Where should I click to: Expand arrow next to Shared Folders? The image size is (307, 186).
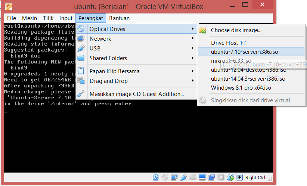[x=193, y=58]
